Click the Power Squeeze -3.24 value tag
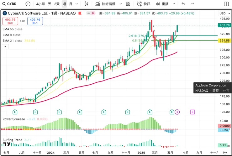 click(x=224, y=130)
